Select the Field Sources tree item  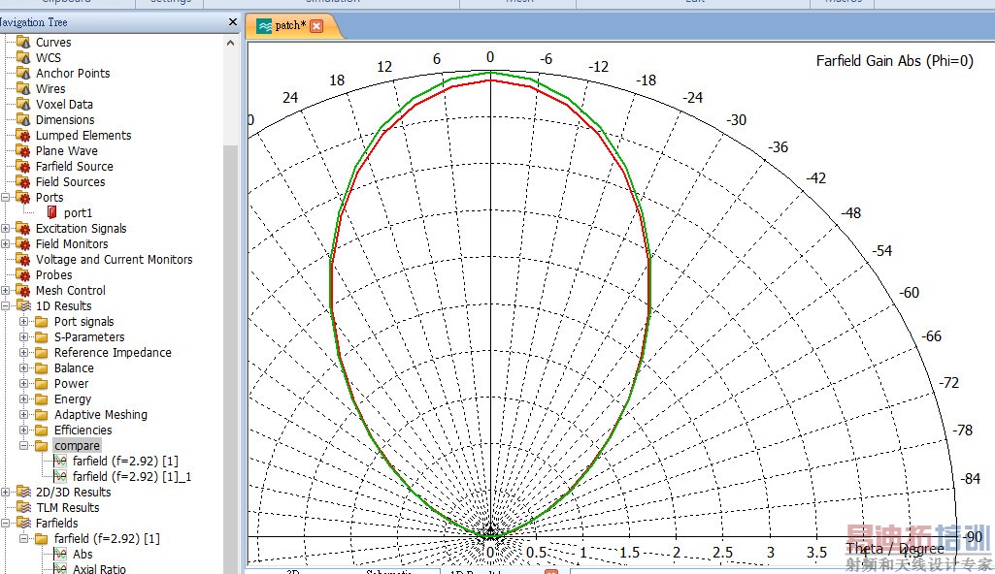(71, 182)
